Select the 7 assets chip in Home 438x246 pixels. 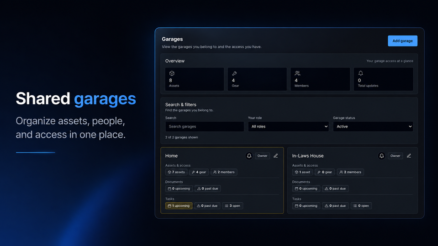pyautogui.click(x=176, y=172)
